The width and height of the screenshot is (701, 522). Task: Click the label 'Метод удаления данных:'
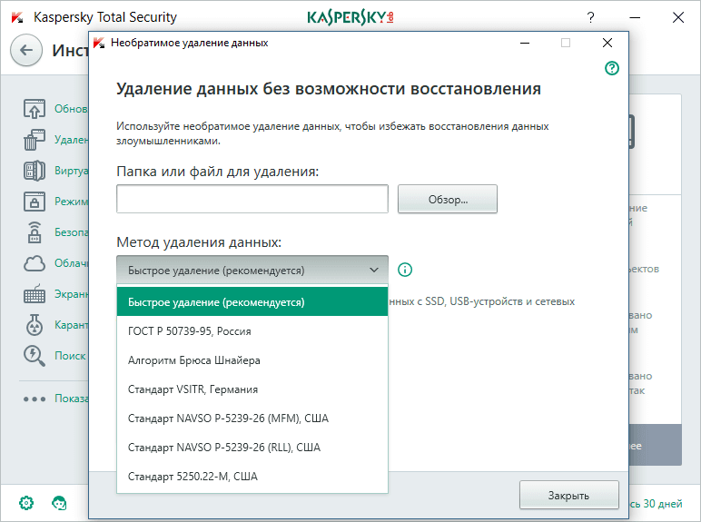point(199,242)
